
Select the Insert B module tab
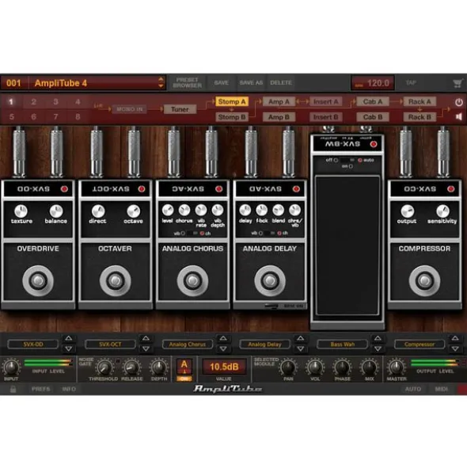(x=325, y=117)
